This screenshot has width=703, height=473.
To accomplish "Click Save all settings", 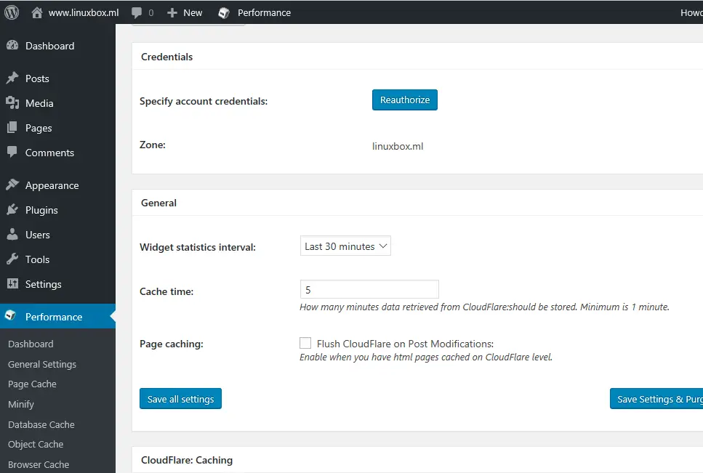I will tap(180, 398).
